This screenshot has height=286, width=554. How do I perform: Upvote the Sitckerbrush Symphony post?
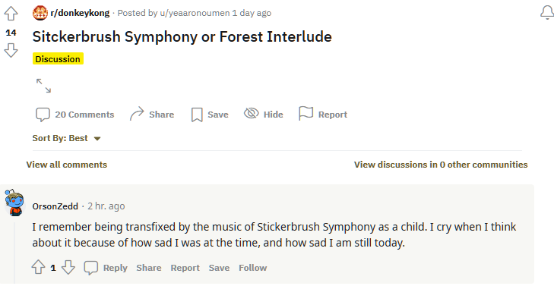pos(11,14)
